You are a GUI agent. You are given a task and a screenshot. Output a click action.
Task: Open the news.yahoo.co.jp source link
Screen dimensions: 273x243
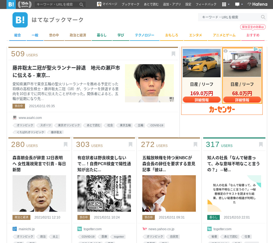pyautogui.click(x=161, y=229)
